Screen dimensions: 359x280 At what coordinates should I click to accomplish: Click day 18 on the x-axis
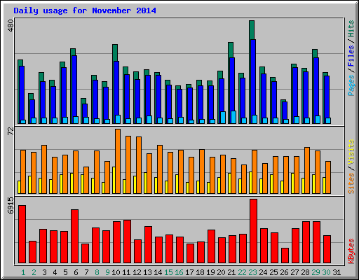coord(200,272)
